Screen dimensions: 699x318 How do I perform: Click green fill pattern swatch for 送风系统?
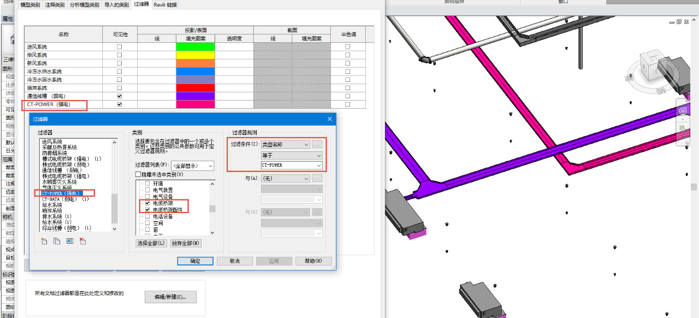(x=196, y=47)
